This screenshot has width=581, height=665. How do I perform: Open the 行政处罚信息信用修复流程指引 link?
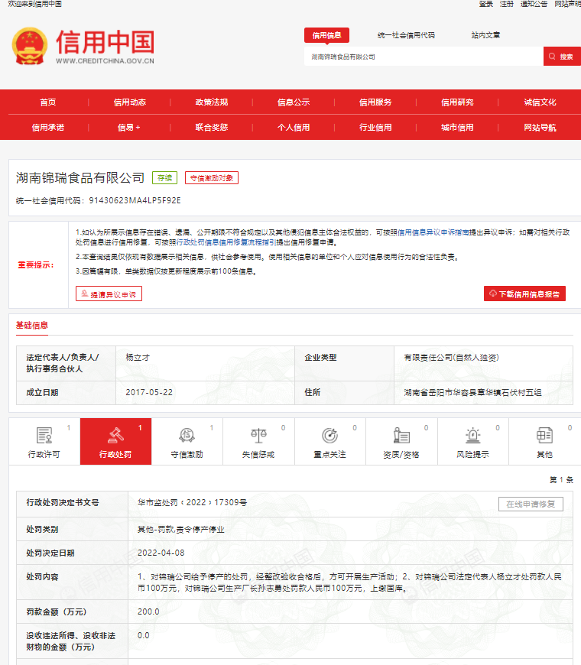226,242
